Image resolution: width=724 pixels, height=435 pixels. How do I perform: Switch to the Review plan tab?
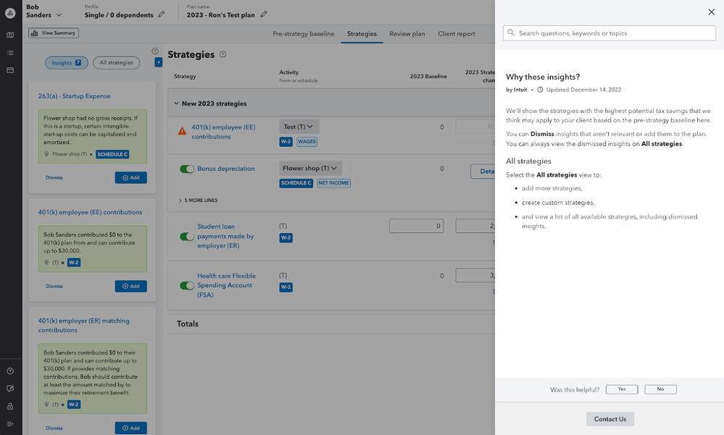pyautogui.click(x=407, y=34)
